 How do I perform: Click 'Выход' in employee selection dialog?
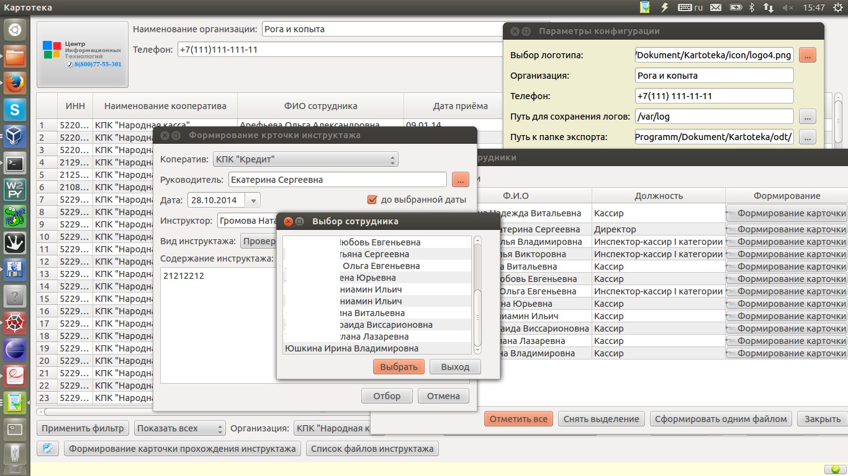pyautogui.click(x=455, y=367)
